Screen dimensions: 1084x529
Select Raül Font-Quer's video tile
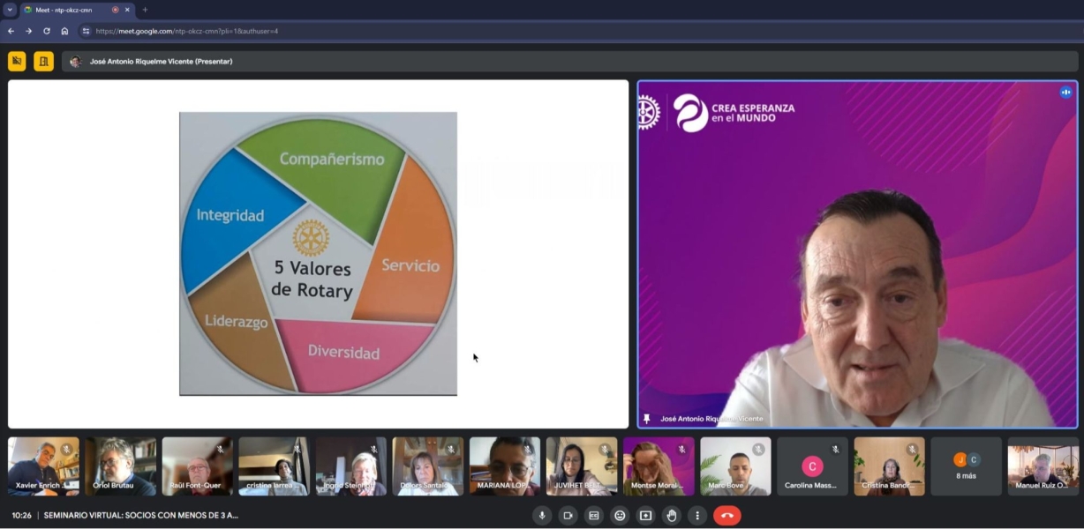pyautogui.click(x=197, y=466)
